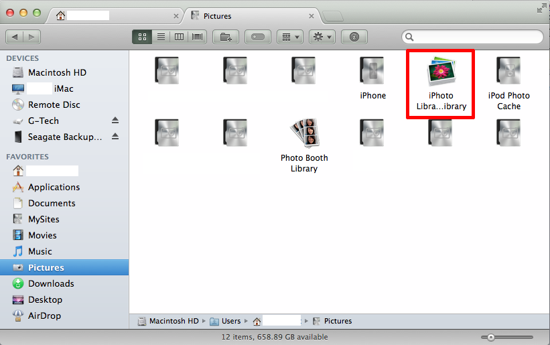Select the Pictures tab
The image size is (550, 345).
click(253, 16)
